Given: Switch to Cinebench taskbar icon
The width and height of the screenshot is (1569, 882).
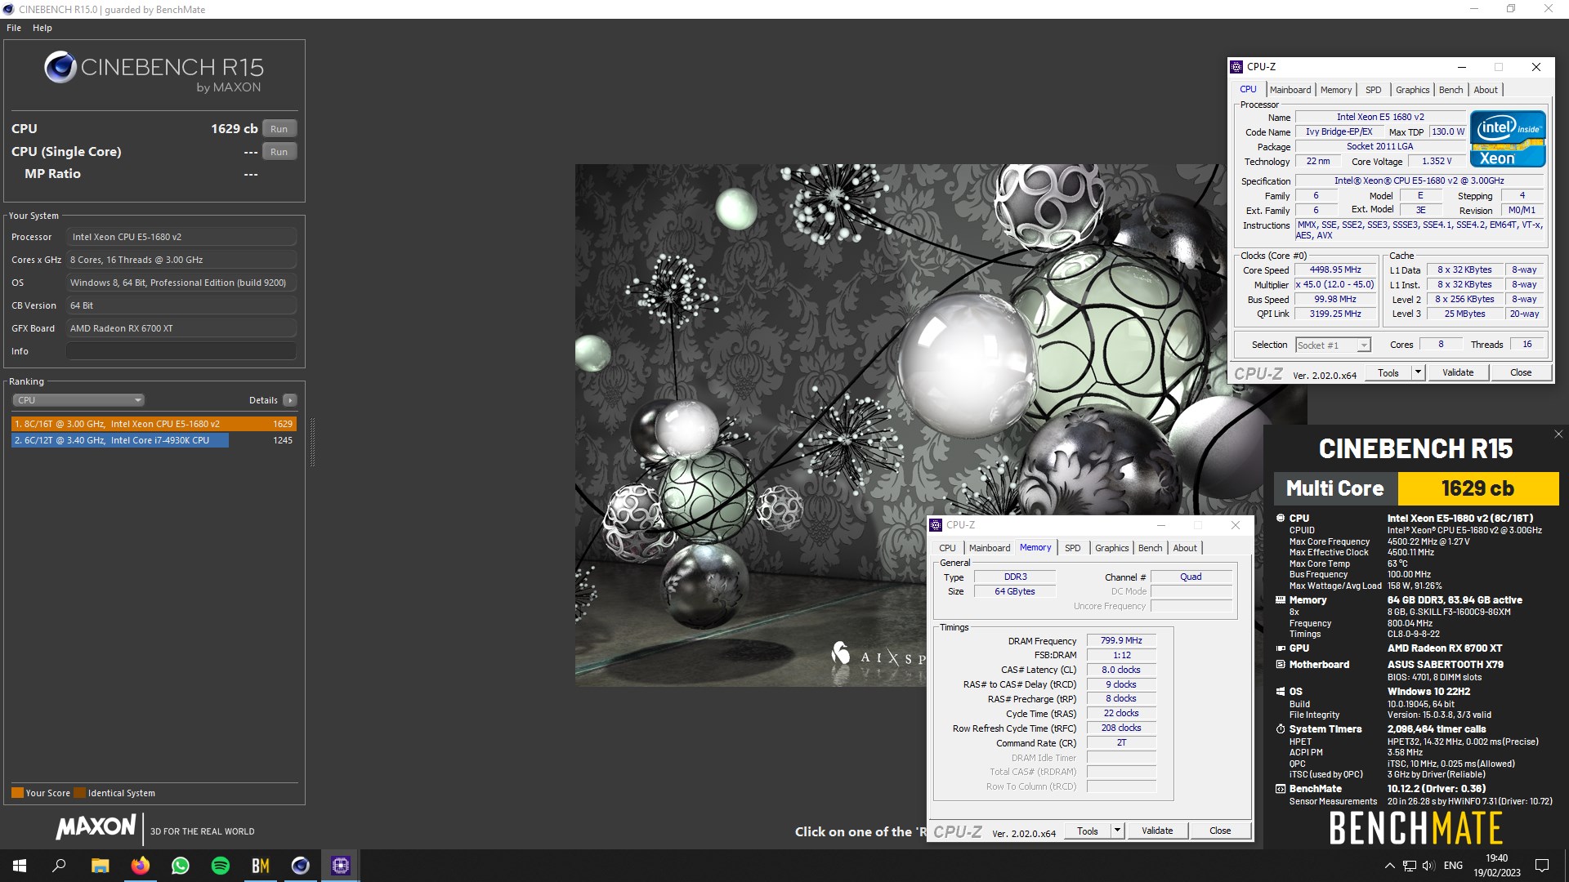Looking at the screenshot, I should pos(300,866).
